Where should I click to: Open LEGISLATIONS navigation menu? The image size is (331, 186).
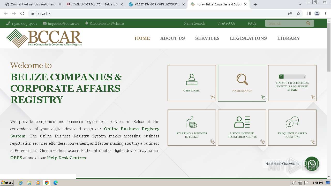click(248, 38)
